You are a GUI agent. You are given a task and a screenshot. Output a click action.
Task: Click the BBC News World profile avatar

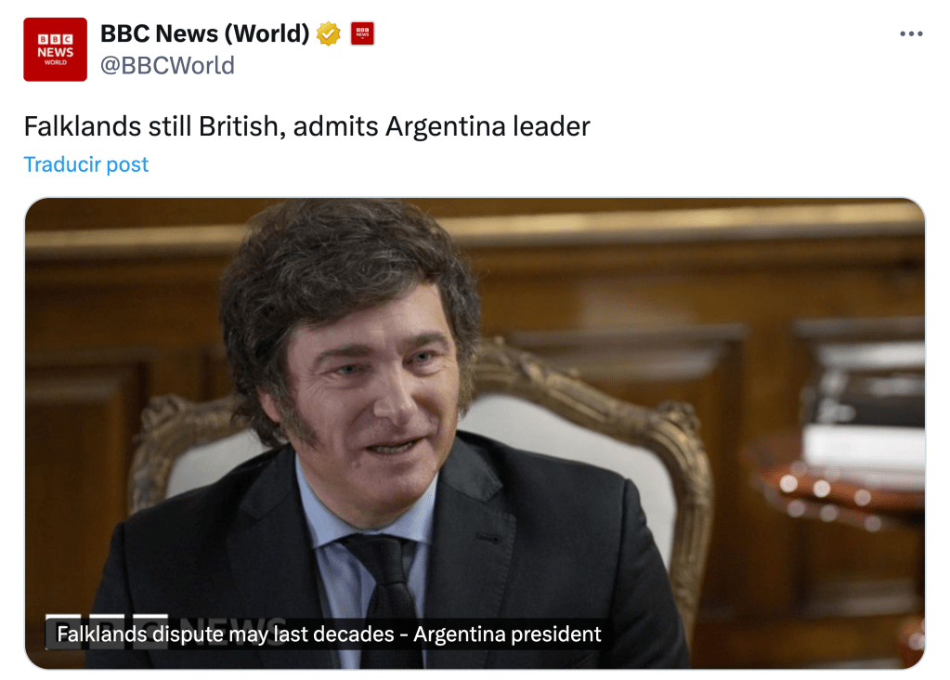pyautogui.click(x=55, y=49)
